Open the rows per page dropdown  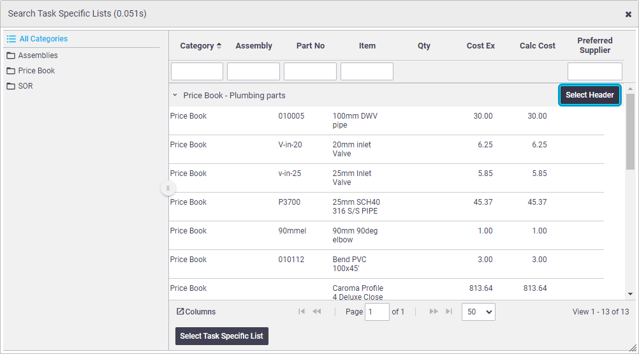pos(478,312)
